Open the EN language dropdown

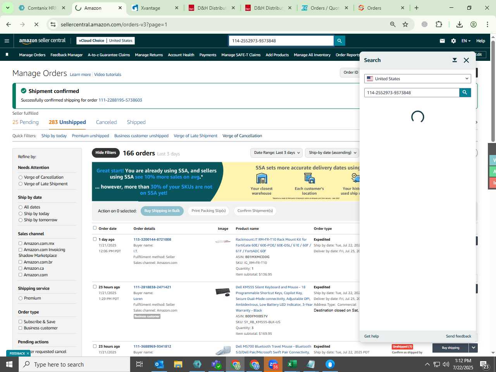click(x=466, y=41)
